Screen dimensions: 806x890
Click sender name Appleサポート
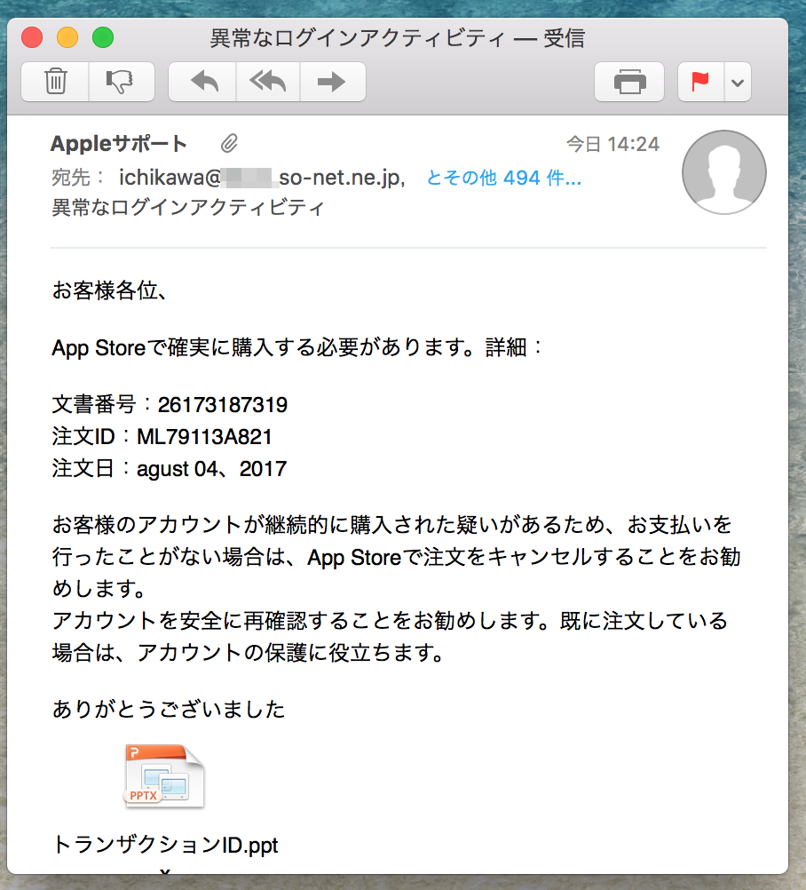click(x=119, y=144)
